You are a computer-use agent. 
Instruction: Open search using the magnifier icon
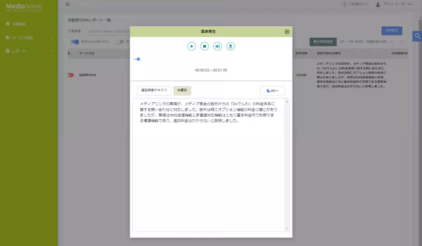tap(417, 36)
